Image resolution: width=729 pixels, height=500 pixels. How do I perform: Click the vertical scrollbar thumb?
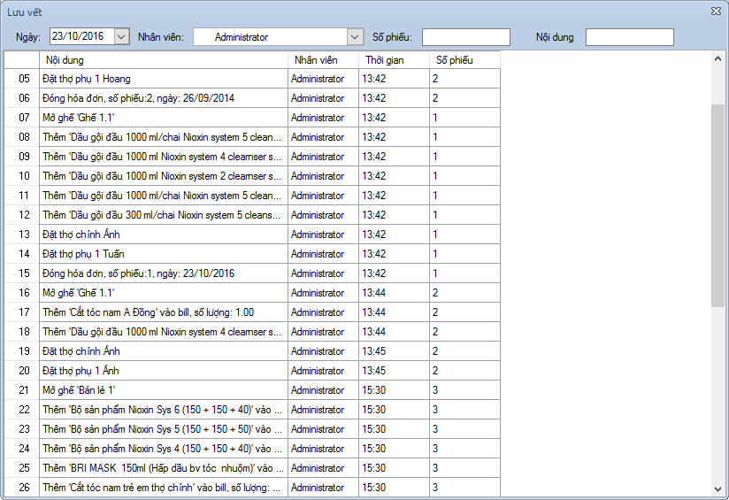click(x=718, y=205)
